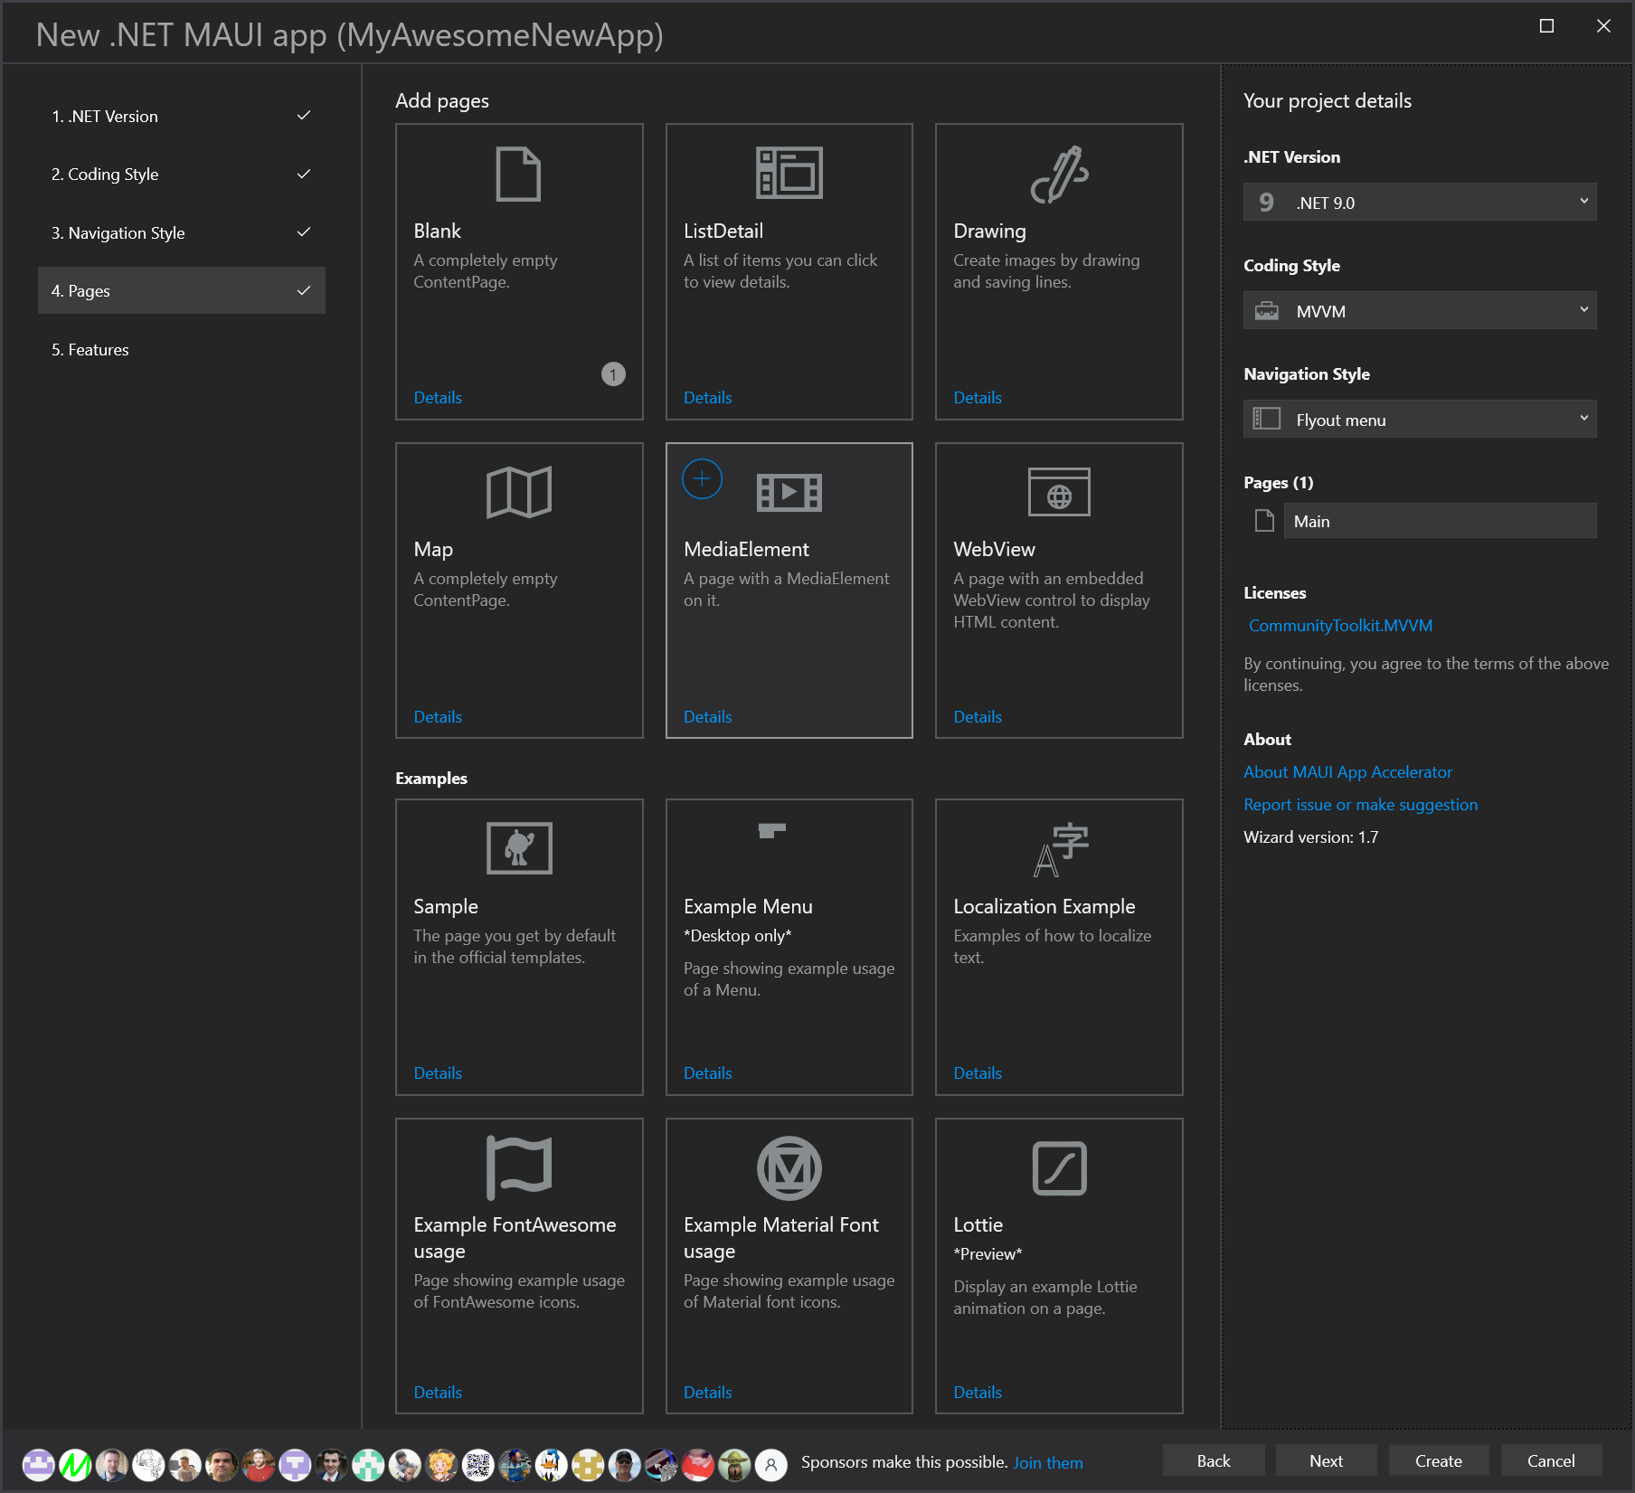Open Details for WebView page

[978, 716]
